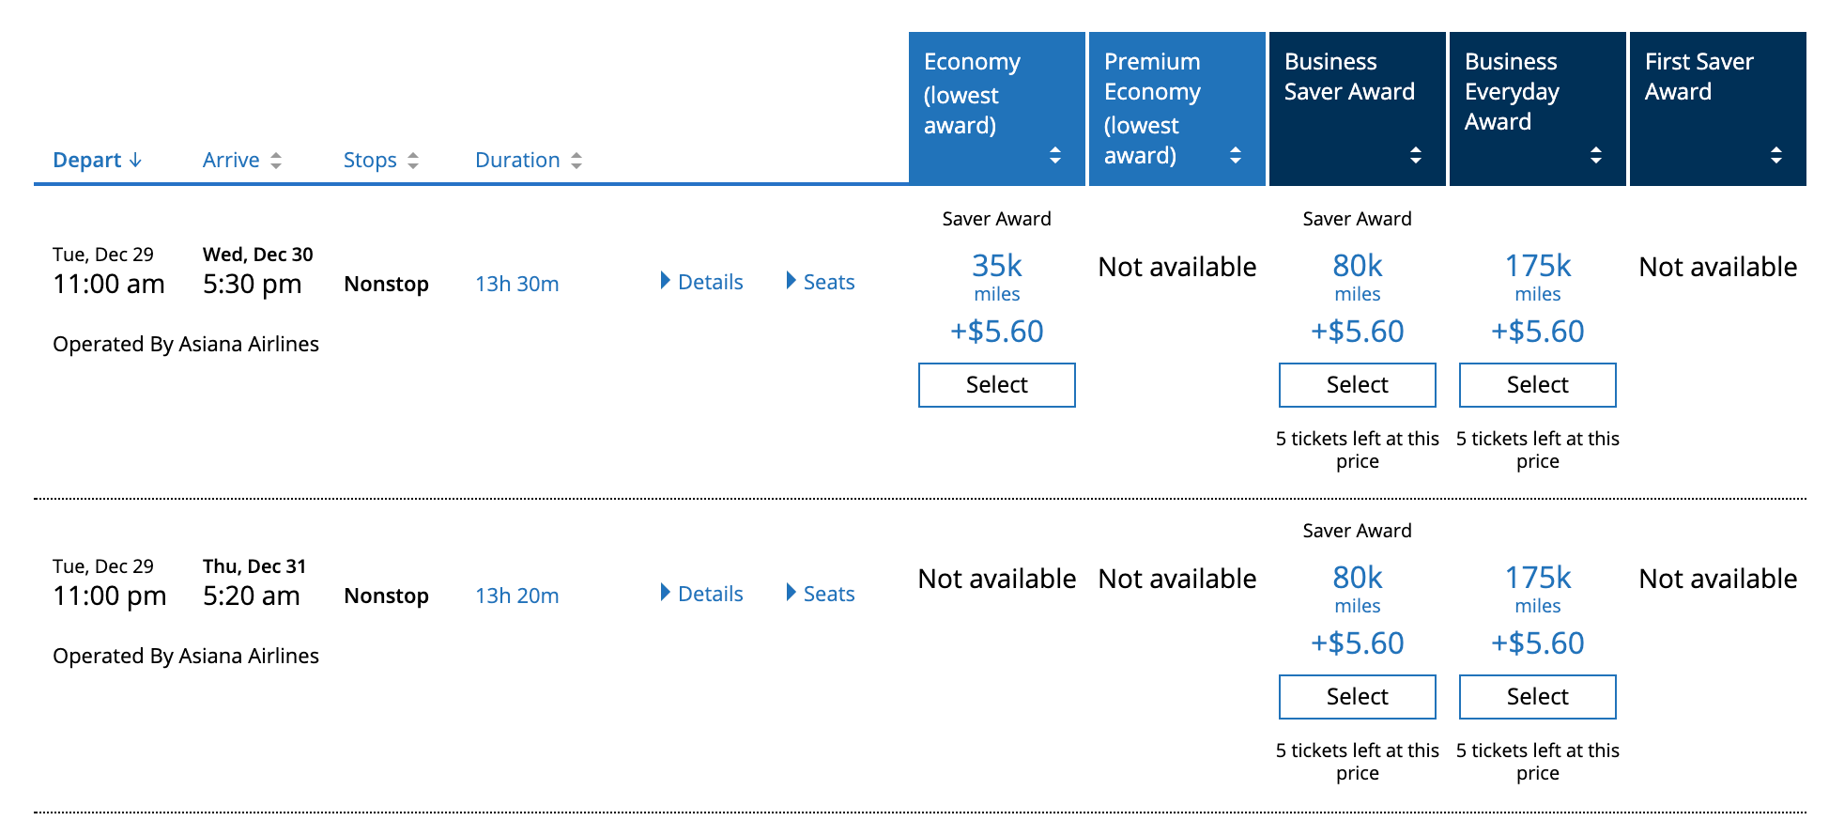Click the Stops column sort arrows
Image resolution: width=1829 pixels, height=836 pixels.
(413, 161)
